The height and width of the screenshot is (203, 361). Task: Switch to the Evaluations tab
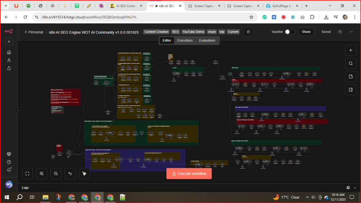pos(207,41)
